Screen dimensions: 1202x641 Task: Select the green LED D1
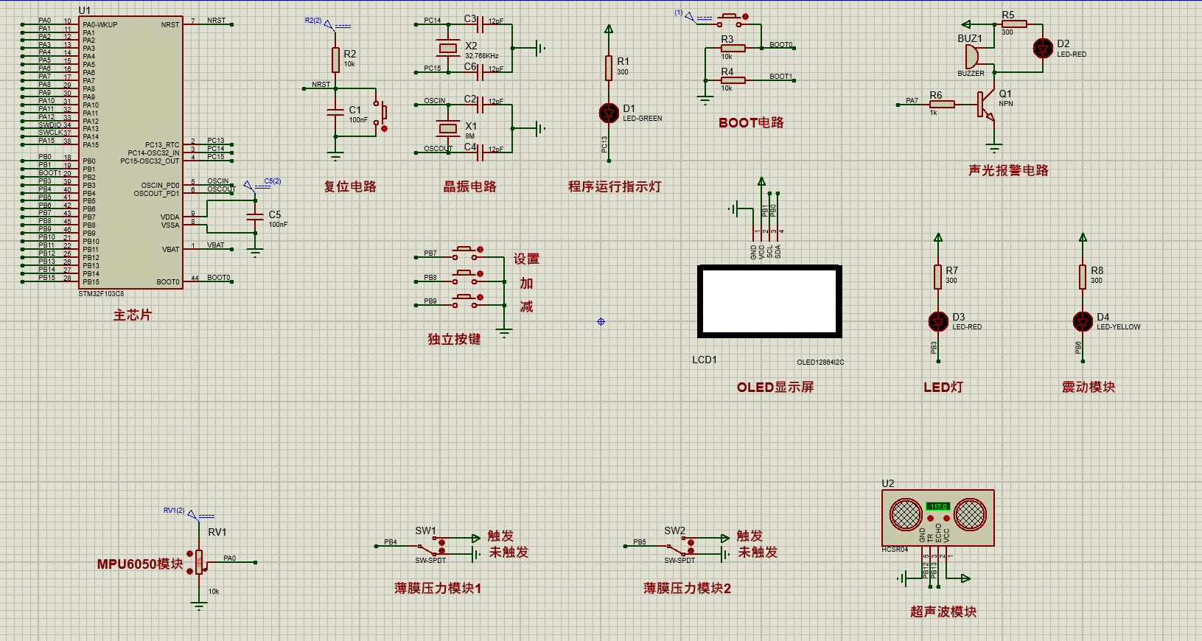[x=609, y=113]
